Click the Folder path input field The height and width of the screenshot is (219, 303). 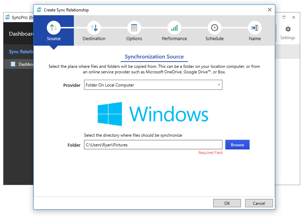pyautogui.click(x=153, y=145)
